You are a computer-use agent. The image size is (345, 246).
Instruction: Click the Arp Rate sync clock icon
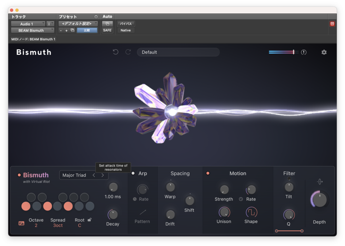(135, 199)
